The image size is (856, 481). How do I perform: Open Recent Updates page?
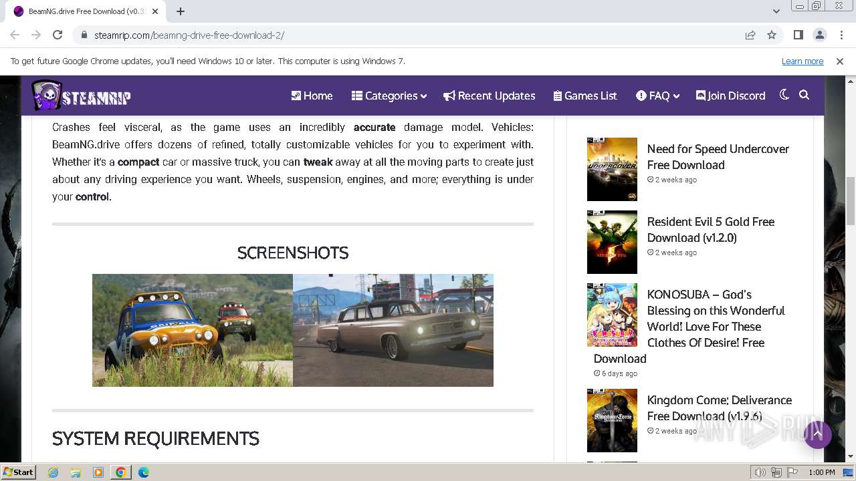click(490, 96)
